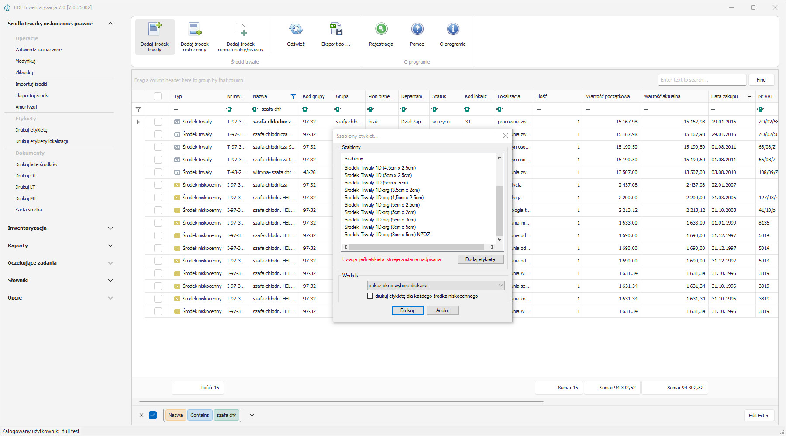This screenshot has height=436, width=786.
Task: Open Pomoc help icon
Action: (x=417, y=30)
